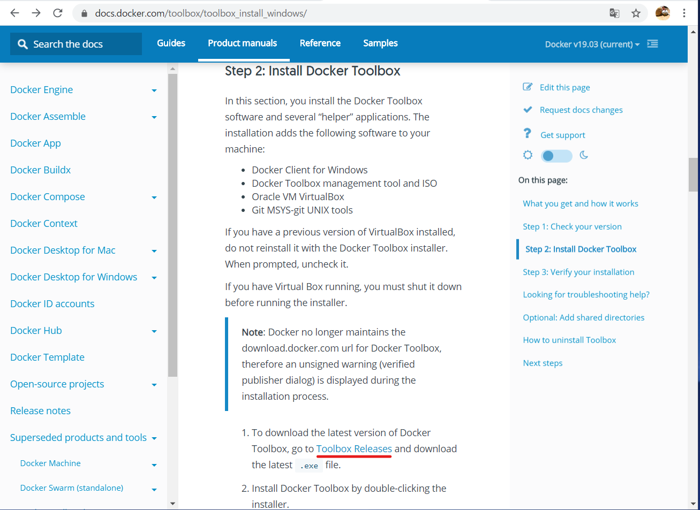Click the Search the docs field
The image size is (700, 510).
point(76,44)
